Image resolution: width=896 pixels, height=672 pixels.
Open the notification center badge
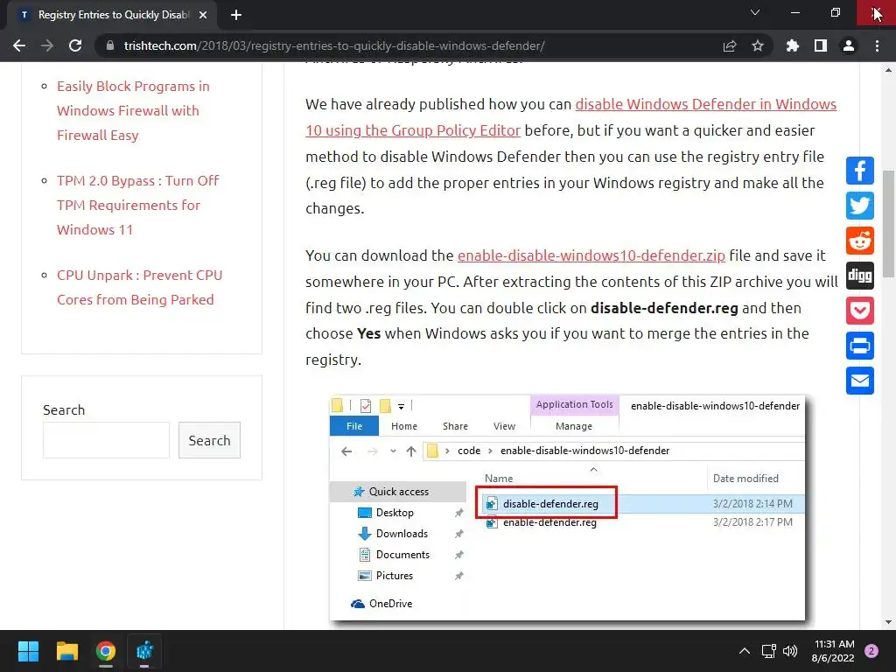[x=871, y=651]
